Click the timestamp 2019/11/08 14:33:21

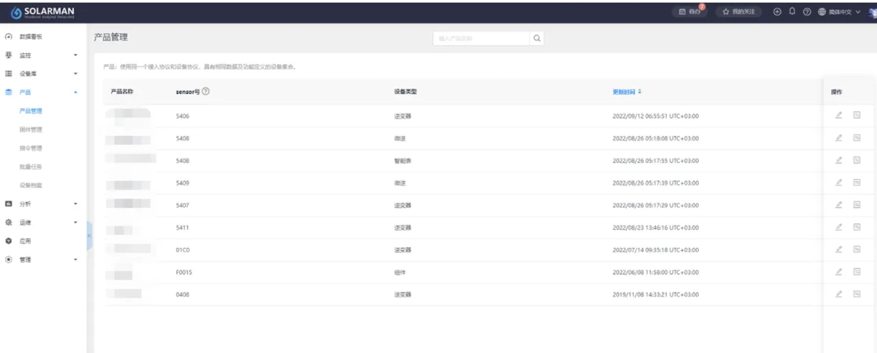[x=656, y=294]
